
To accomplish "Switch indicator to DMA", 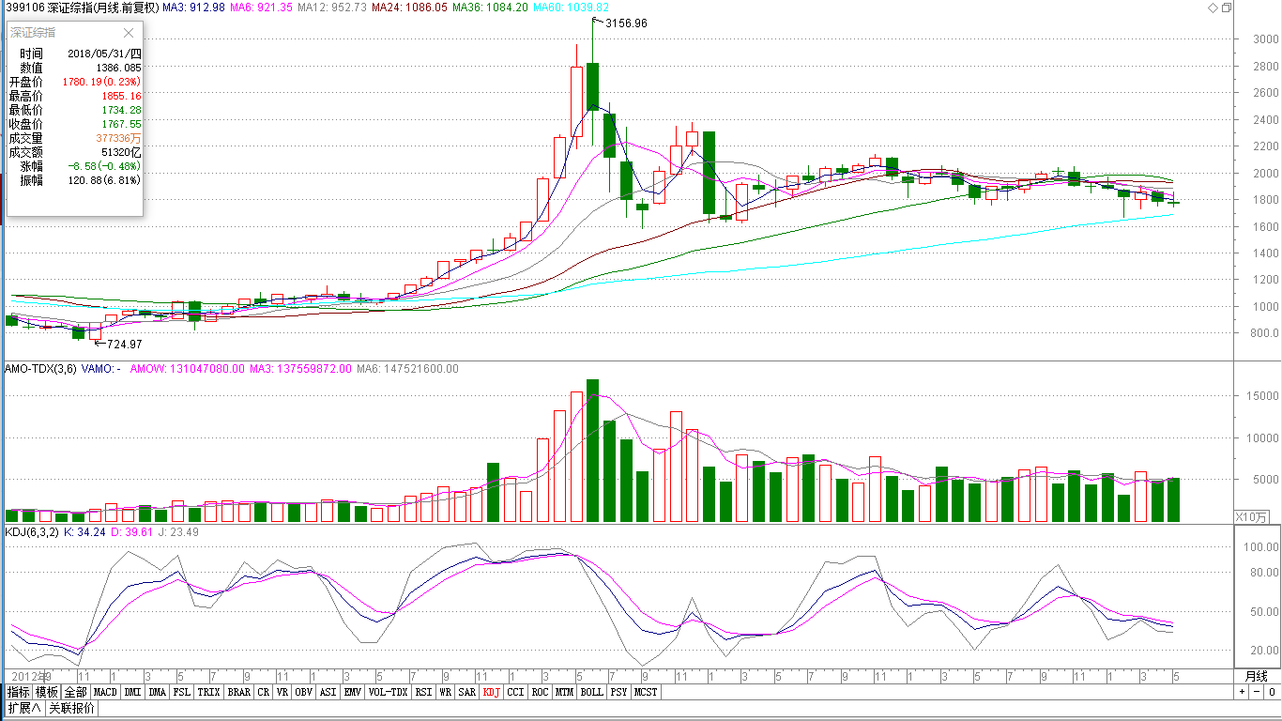I will 158,692.
